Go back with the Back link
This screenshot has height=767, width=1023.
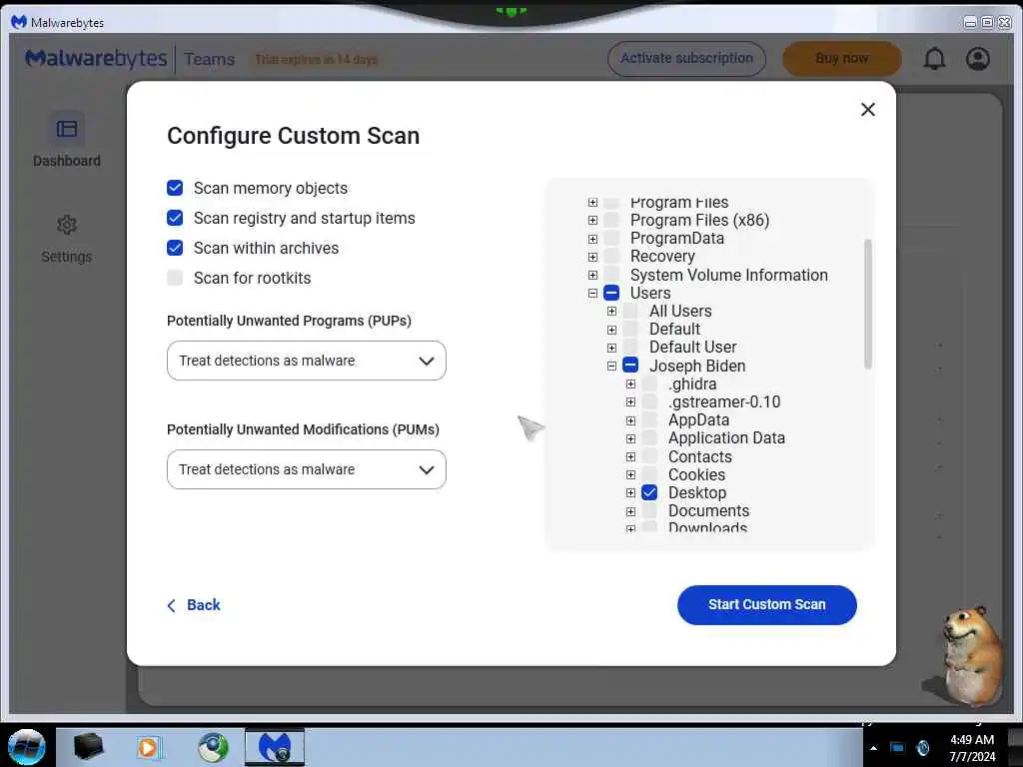(203, 605)
